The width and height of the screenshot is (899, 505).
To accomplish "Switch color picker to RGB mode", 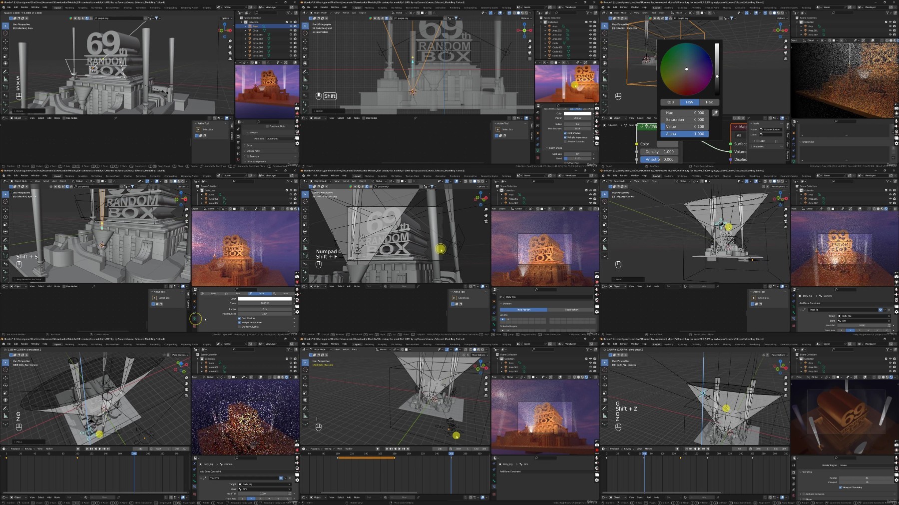I will tap(670, 102).
